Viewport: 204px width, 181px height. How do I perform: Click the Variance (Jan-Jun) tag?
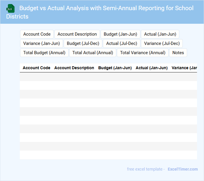coord(42,43)
